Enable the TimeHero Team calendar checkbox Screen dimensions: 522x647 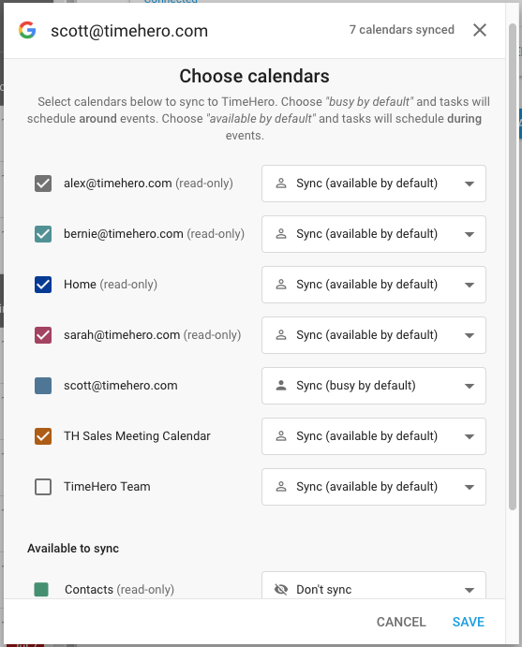pyautogui.click(x=43, y=487)
